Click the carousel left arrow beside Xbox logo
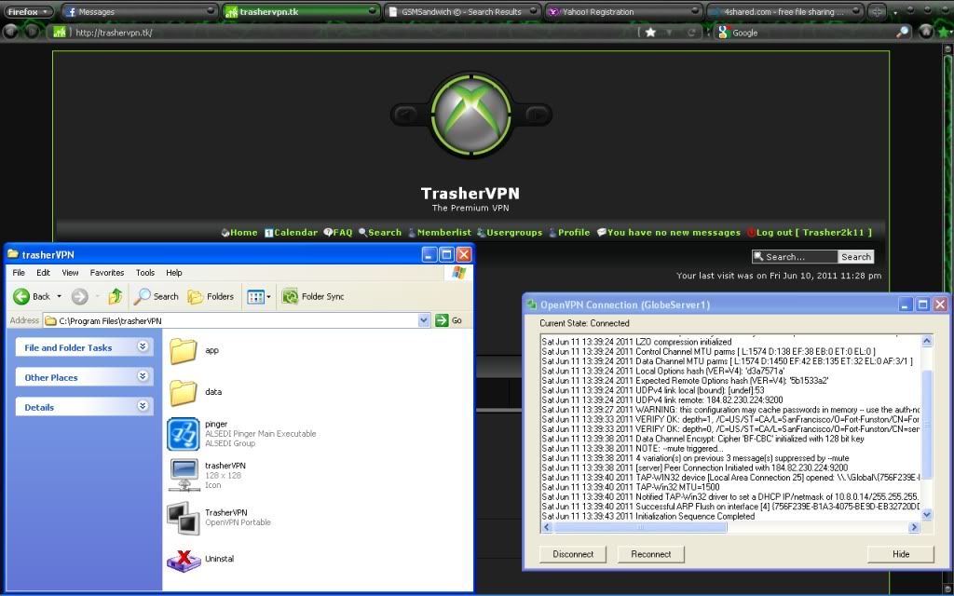This screenshot has height=596, width=954. [x=405, y=114]
